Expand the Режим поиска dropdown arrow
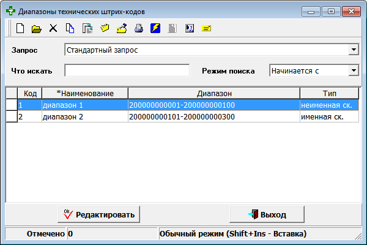This screenshot has height=245, width=367. pos(354,70)
